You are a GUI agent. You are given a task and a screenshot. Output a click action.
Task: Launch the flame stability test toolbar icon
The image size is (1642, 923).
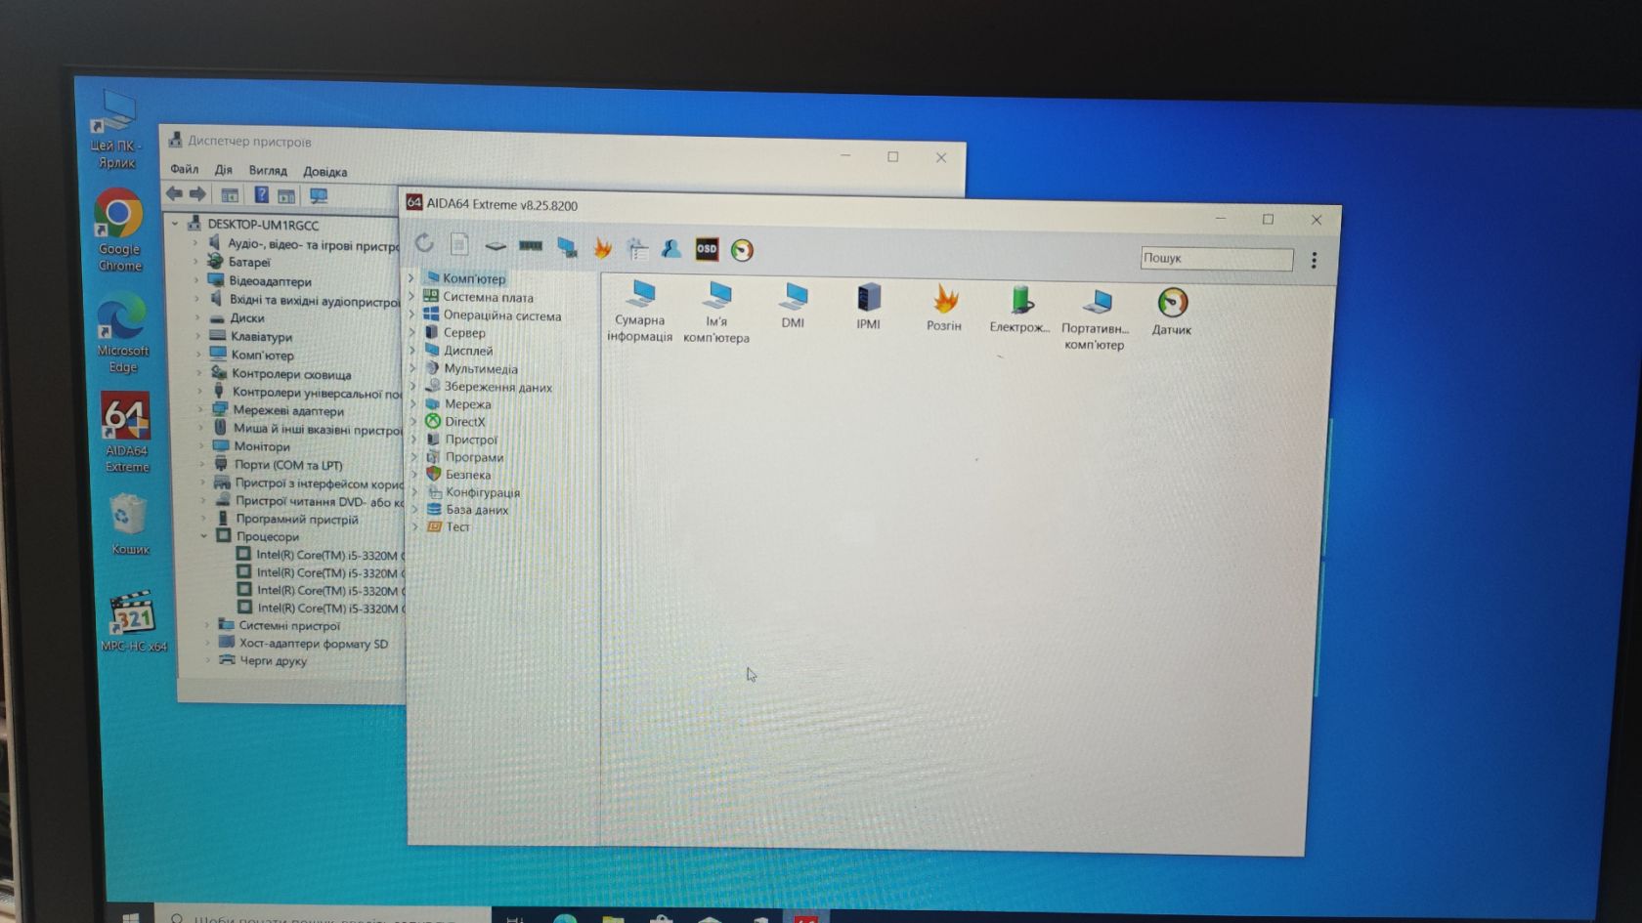[x=603, y=248]
